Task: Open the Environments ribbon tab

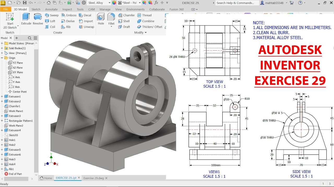Action: (135, 9)
